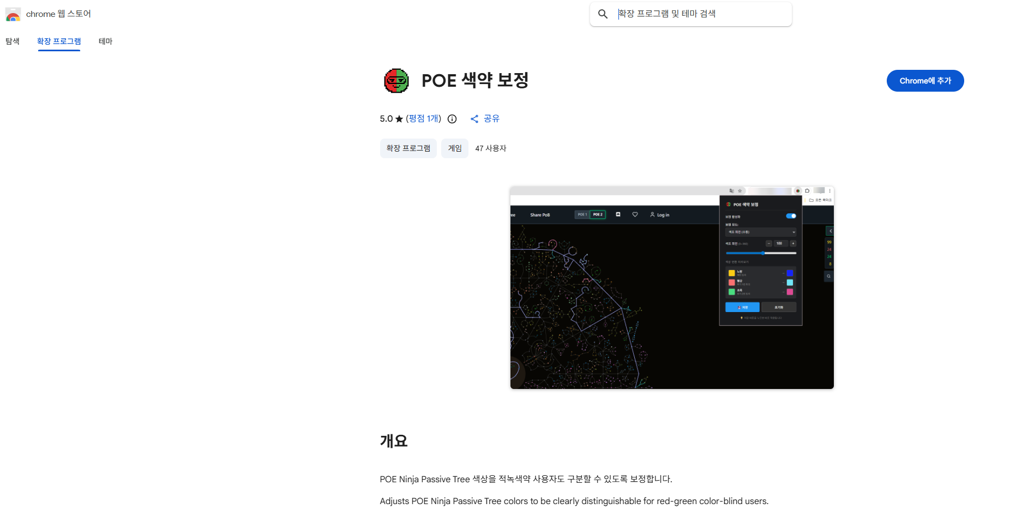Click the 확장 프로그램 category chip
Viewport: 1010px width, 509px height.
click(408, 148)
